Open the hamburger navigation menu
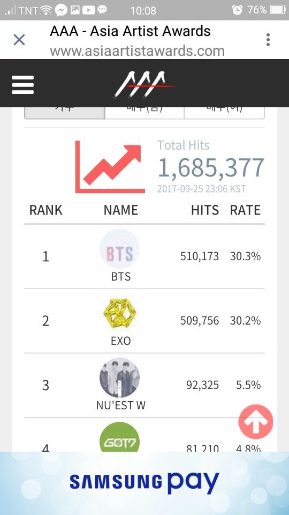 tap(22, 85)
